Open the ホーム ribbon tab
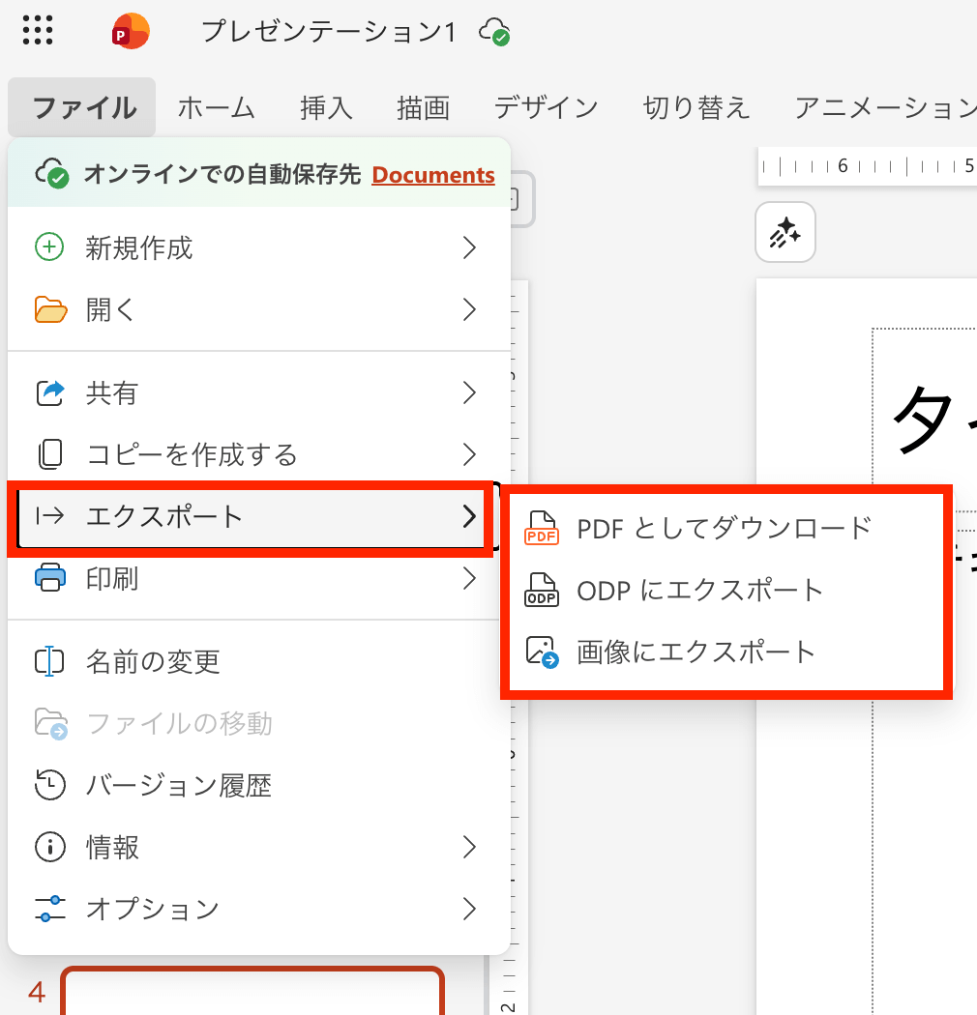This screenshot has height=1015, width=977. (216, 107)
